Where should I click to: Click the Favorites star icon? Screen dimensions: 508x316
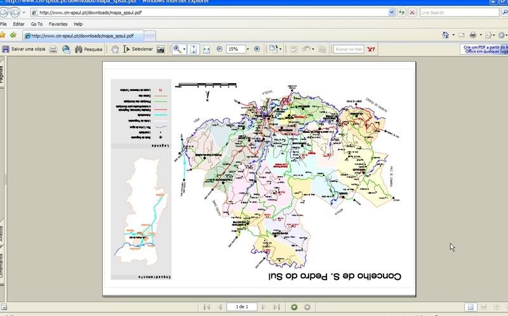click(x=3, y=35)
